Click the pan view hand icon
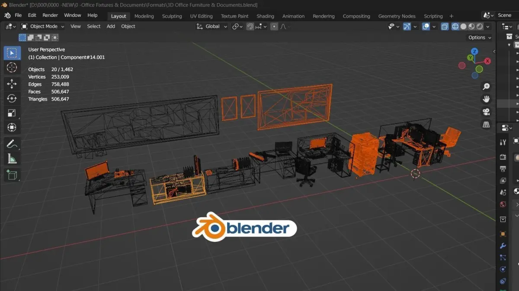Image resolution: width=519 pixels, height=291 pixels. click(486, 99)
